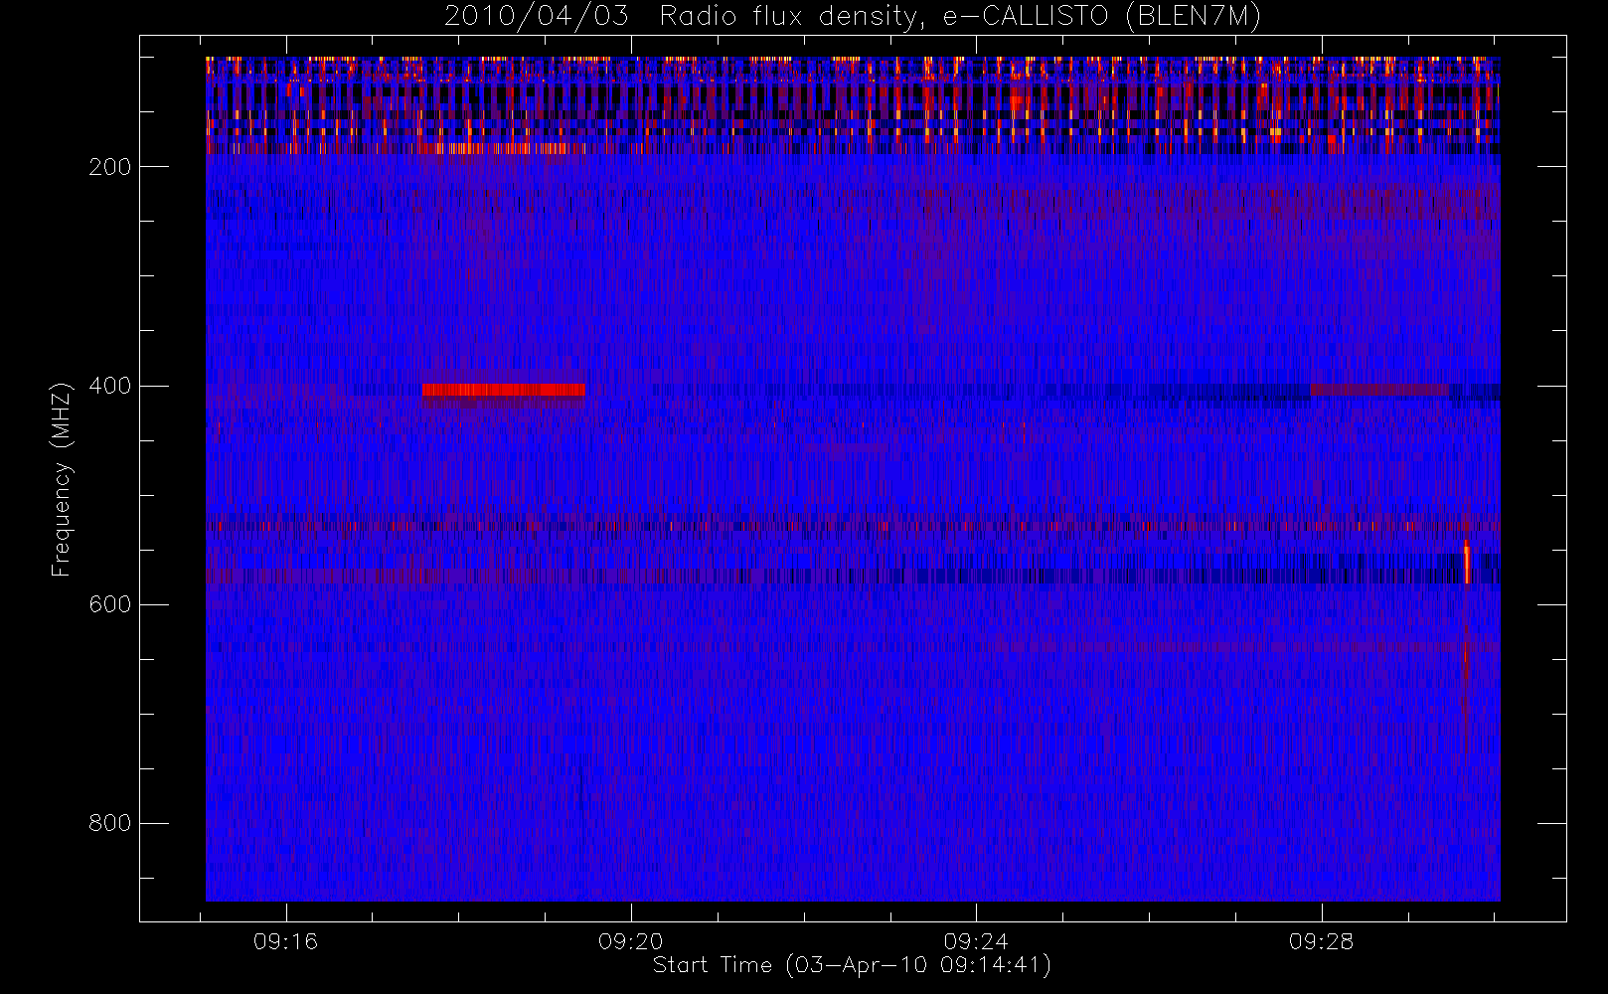Click the 600 frequency tick label
Viewport: 1608px width, 994px height.
[109, 604]
